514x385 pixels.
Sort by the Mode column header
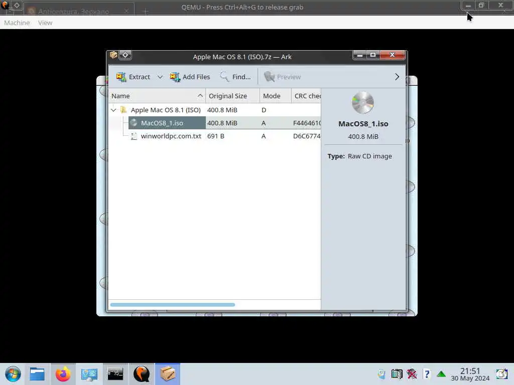click(x=275, y=96)
